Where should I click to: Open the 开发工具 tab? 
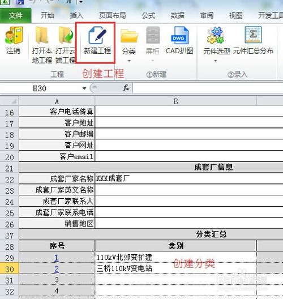(271, 15)
